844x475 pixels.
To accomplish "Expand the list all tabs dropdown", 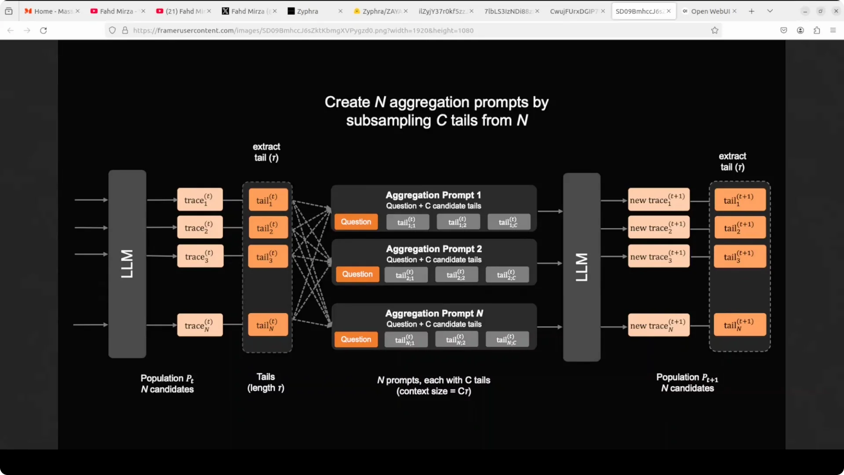I will [770, 11].
